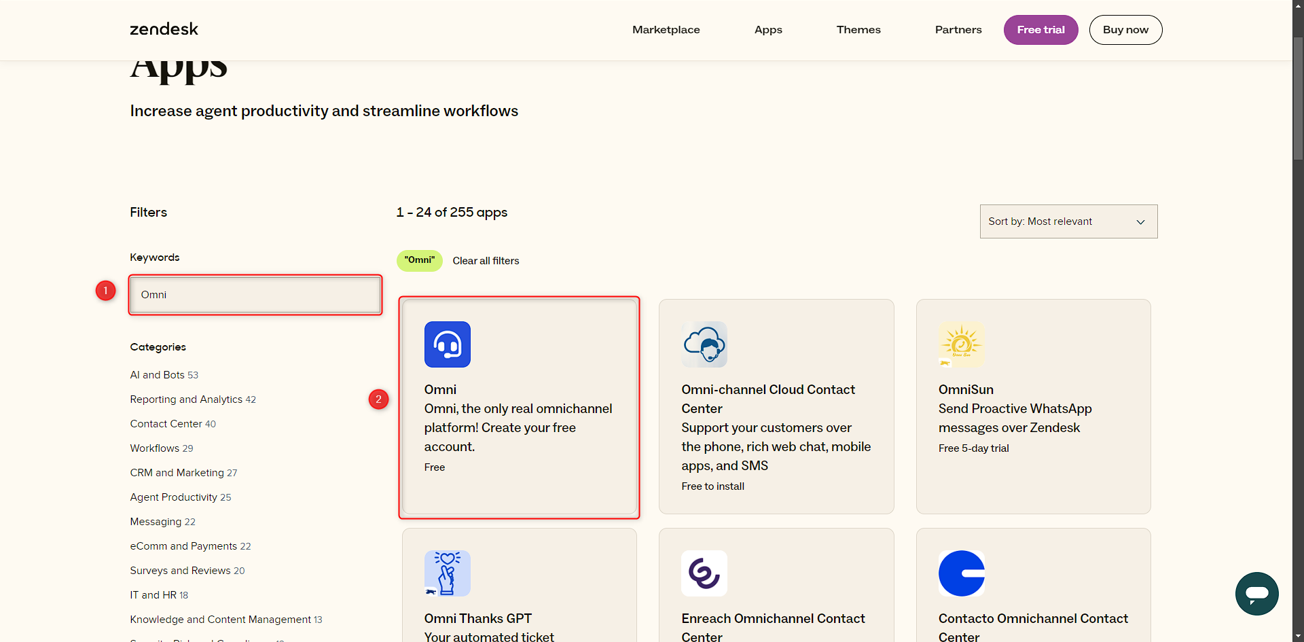This screenshot has height=642, width=1304.
Task: Expand the Sort by Most relevant dropdown
Action: (1068, 221)
